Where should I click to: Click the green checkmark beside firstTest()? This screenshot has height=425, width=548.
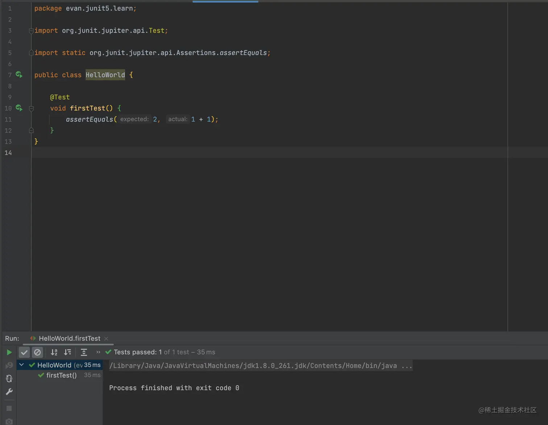41,375
